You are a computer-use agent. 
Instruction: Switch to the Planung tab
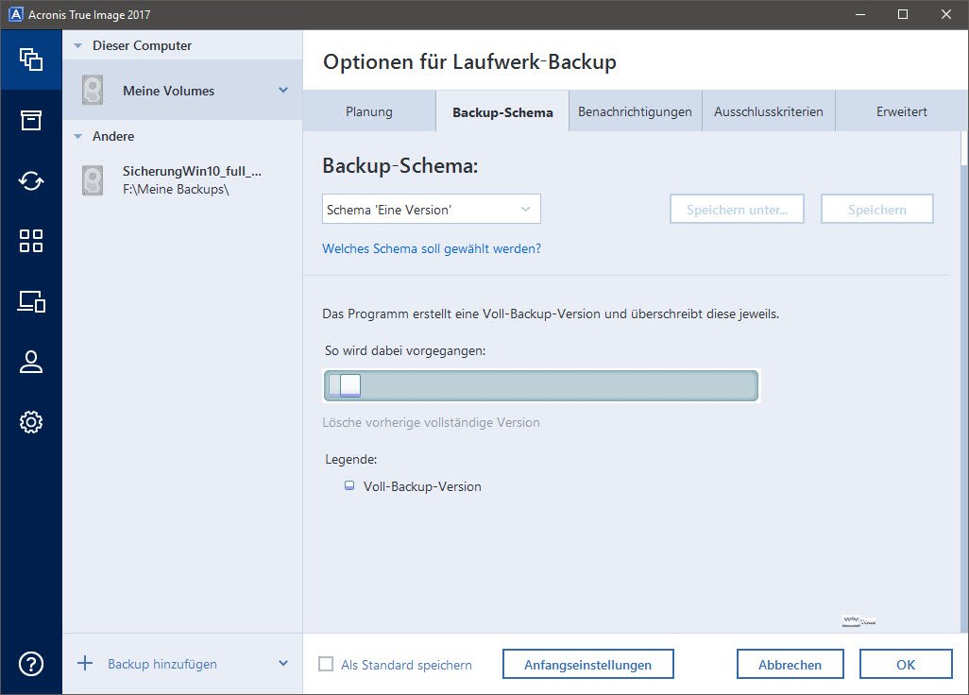pyautogui.click(x=368, y=111)
